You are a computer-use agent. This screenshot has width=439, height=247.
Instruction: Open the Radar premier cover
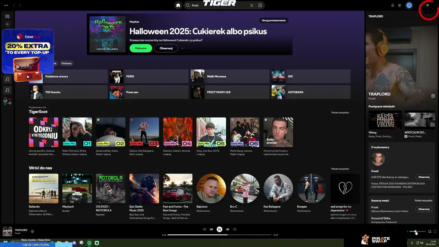278,132
